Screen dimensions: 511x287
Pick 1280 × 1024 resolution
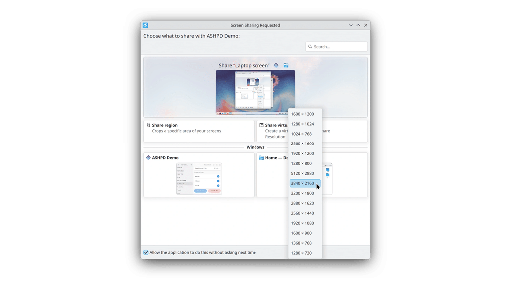(x=305, y=124)
